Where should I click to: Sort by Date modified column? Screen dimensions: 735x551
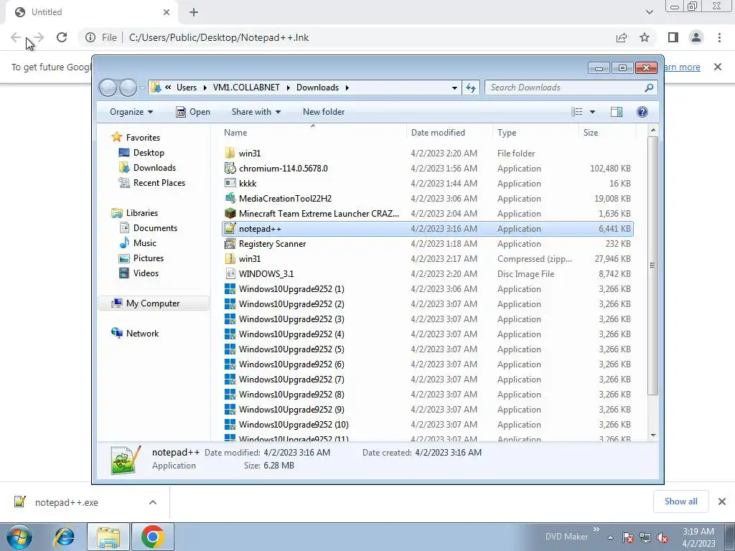coord(449,133)
